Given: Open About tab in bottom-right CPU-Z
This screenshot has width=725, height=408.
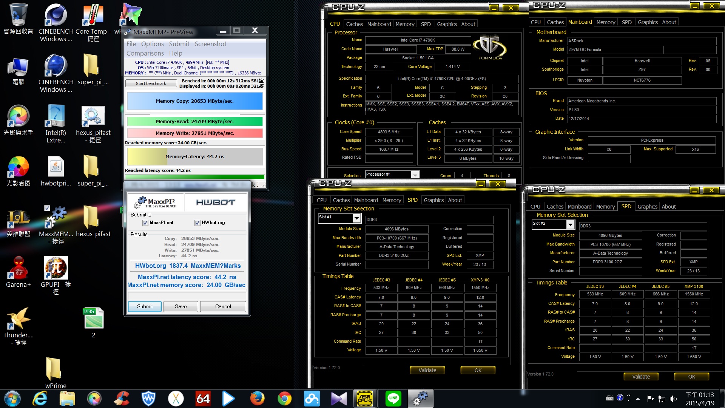Looking at the screenshot, I should coord(668,207).
